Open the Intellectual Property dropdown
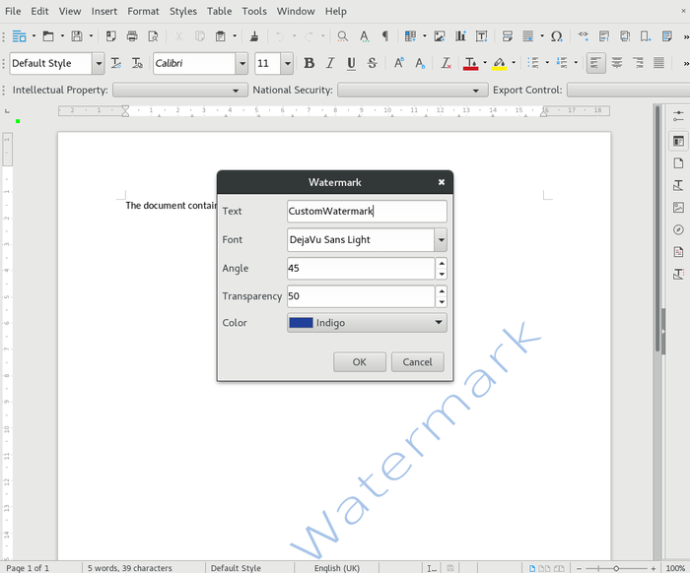 [180, 90]
